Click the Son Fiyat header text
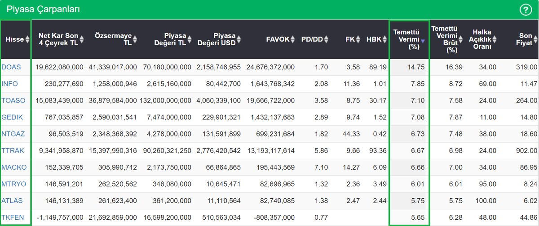The width and height of the screenshot is (539, 226). coord(524,39)
